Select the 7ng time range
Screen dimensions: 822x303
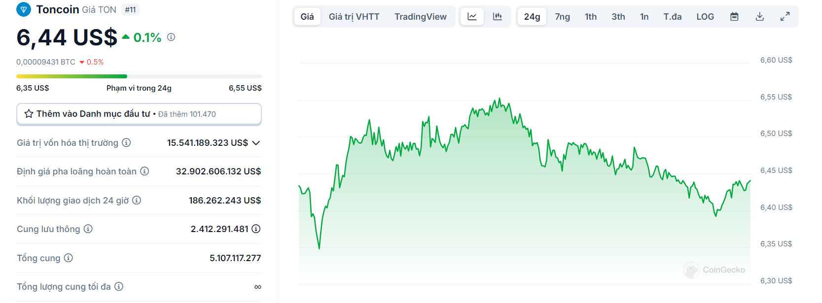coord(562,17)
